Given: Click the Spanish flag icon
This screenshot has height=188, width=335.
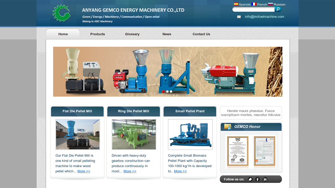Looking at the screenshot, I should click(x=236, y=4).
